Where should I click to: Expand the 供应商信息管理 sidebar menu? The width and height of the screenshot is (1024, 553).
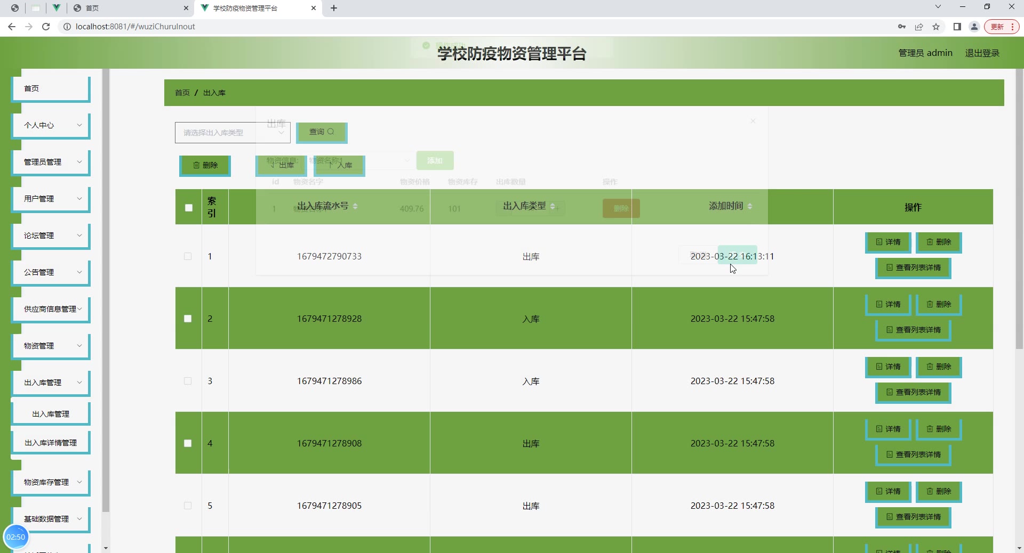point(51,310)
